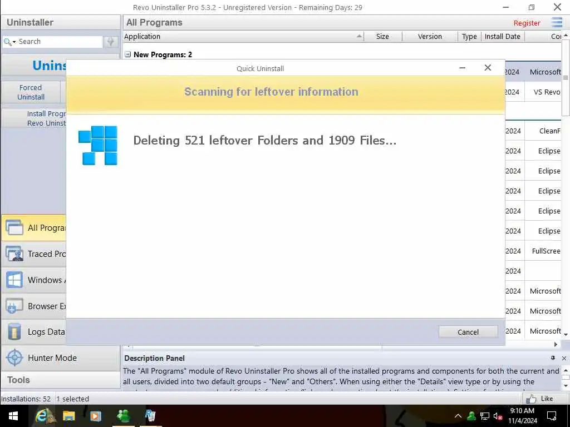This screenshot has width=570, height=427.
Task: Close the Quick Uninstall dialog
Action: [x=488, y=68]
